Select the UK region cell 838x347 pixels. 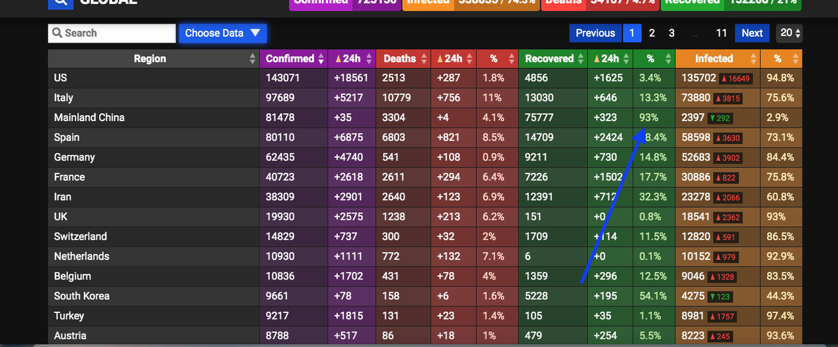[153, 217]
